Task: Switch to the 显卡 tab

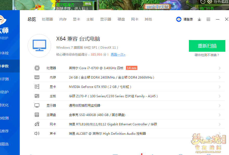Action: (x=77, y=19)
